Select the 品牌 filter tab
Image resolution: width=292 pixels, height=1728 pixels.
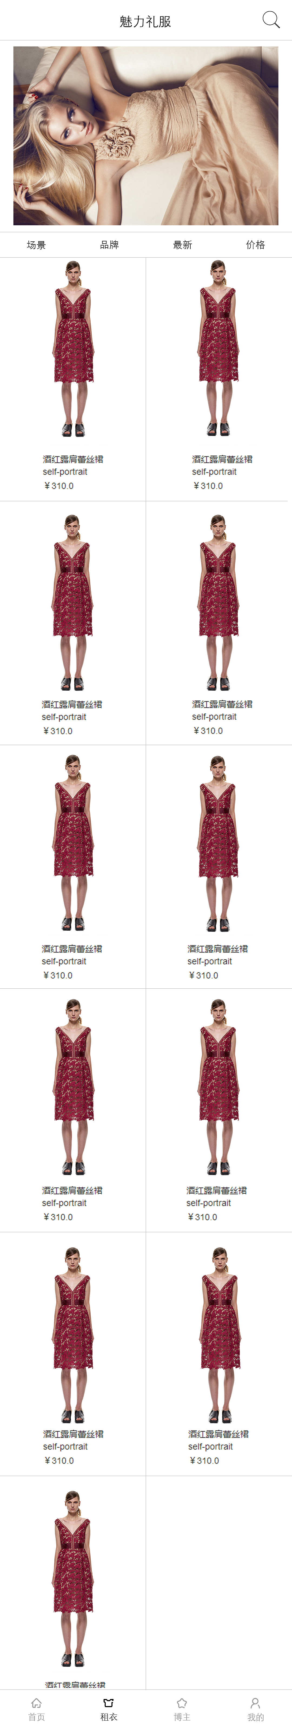click(109, 245)
